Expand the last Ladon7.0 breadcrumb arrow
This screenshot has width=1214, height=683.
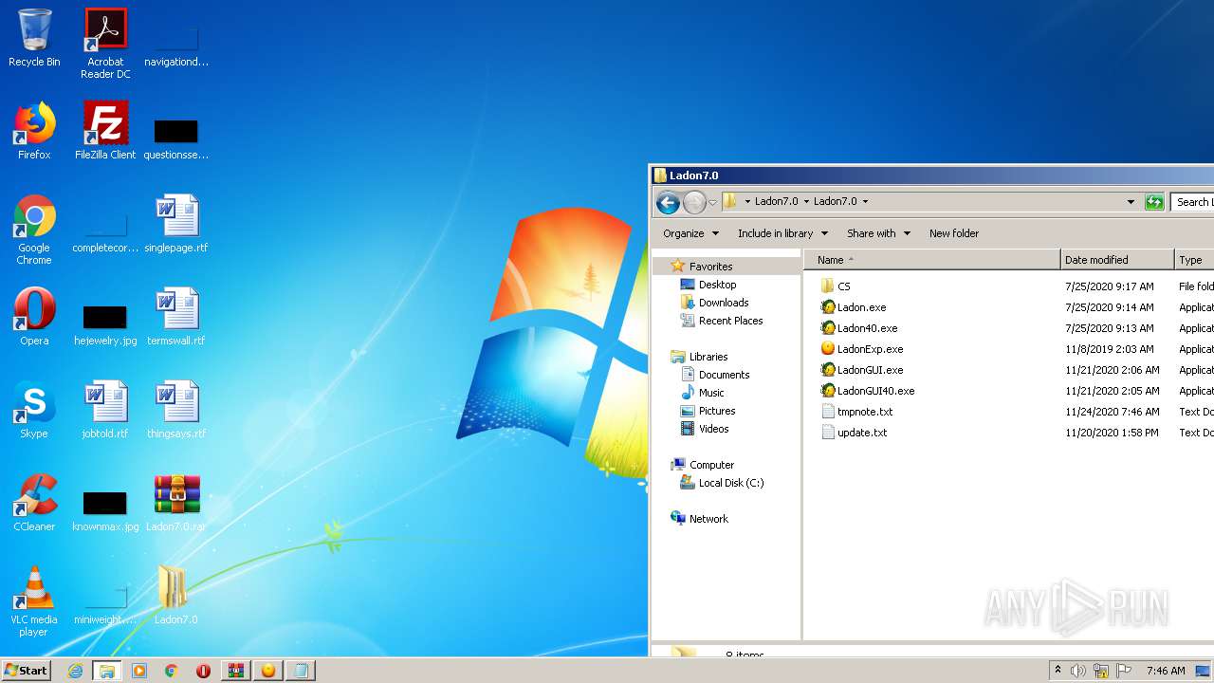[x=865, y=202]
